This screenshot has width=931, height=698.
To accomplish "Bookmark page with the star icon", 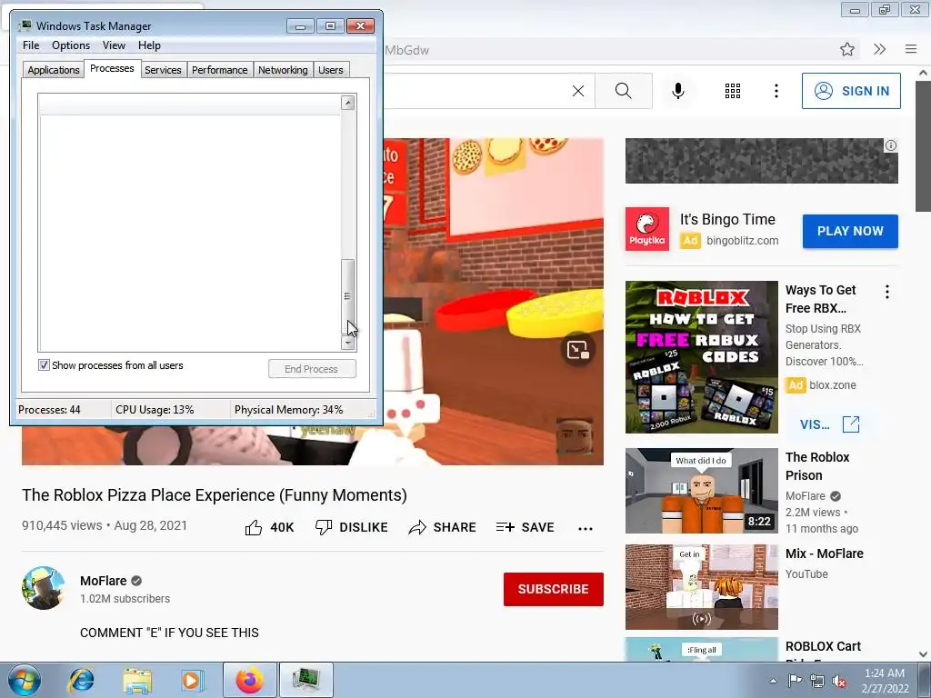I will 847,49.
